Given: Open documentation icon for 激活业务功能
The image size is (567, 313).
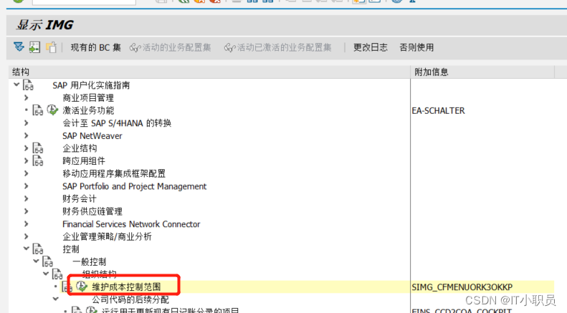Looking at the screenshot, I should (x=38, y=110).
